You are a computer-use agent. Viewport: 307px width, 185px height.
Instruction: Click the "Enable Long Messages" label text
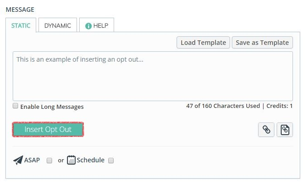[52, 107]
